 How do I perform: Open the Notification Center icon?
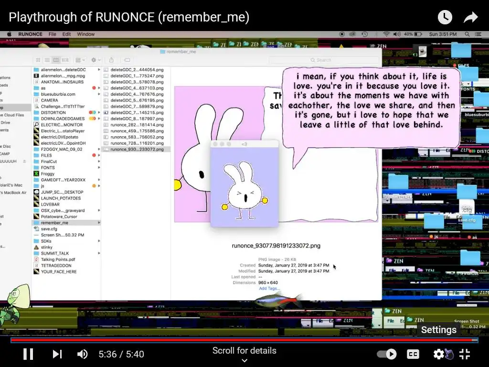(x=478, y=34)
